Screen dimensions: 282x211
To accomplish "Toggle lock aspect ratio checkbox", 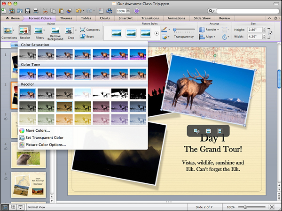I will point(270,32).
